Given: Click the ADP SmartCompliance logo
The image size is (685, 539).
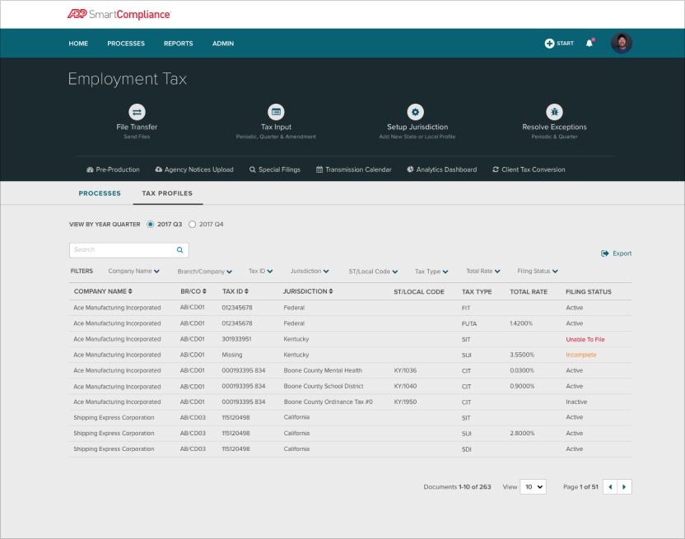Looking at the screenshot, I should (x=119, y=14).
